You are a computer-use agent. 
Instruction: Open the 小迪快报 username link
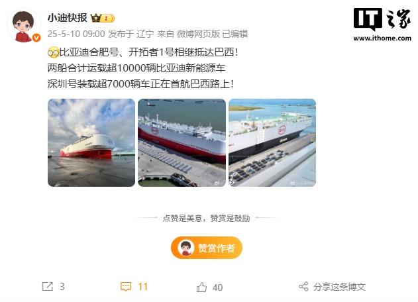tap(68, 18)
